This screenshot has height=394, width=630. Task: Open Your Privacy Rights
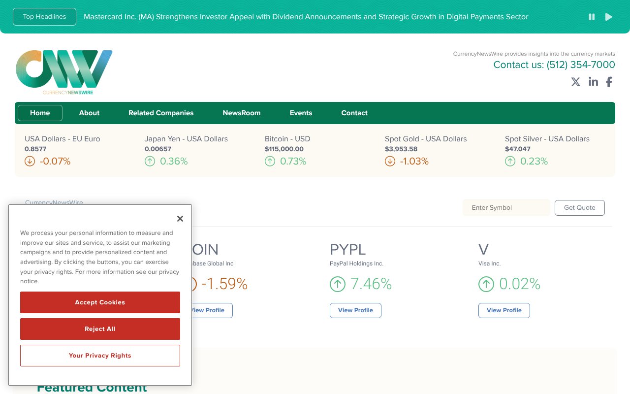point(100,356)
